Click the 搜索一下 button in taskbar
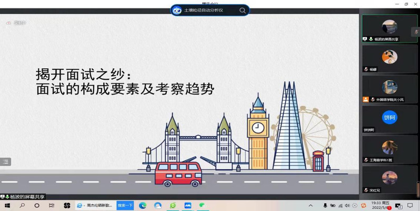 pyautogui.click(x=125, y=206)
